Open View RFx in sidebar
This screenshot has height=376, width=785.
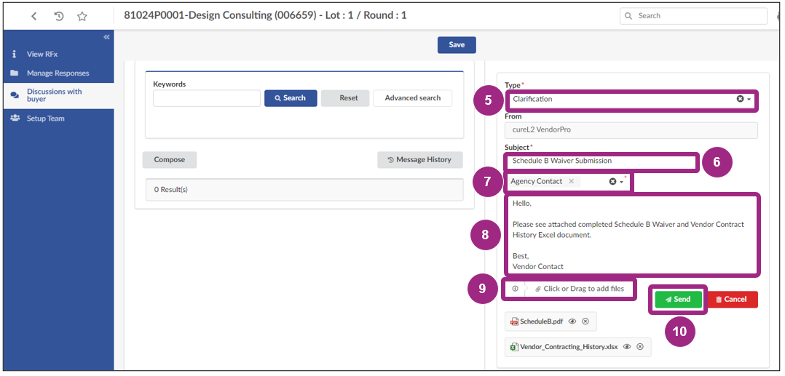[x=42, y=54]
